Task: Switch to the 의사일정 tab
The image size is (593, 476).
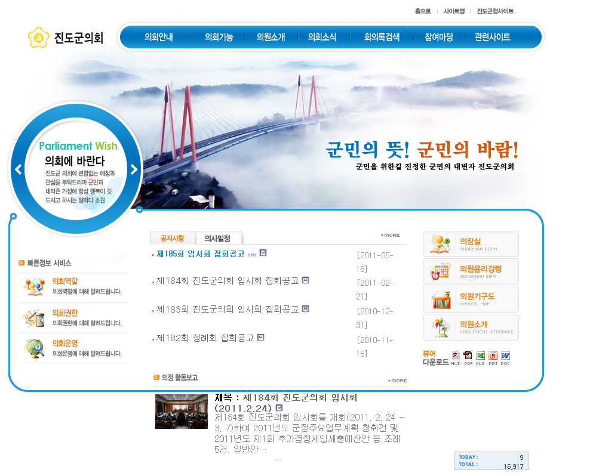Action: coord(218,237)
